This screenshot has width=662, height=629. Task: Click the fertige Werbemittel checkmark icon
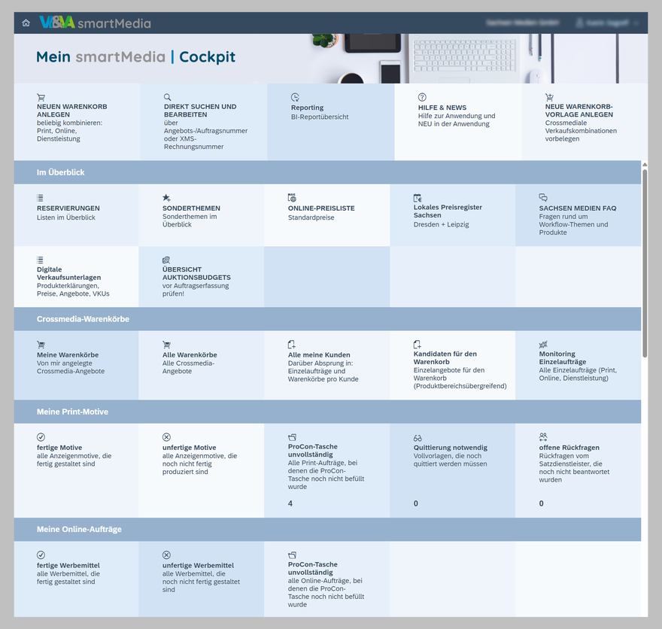pos(41,555)
